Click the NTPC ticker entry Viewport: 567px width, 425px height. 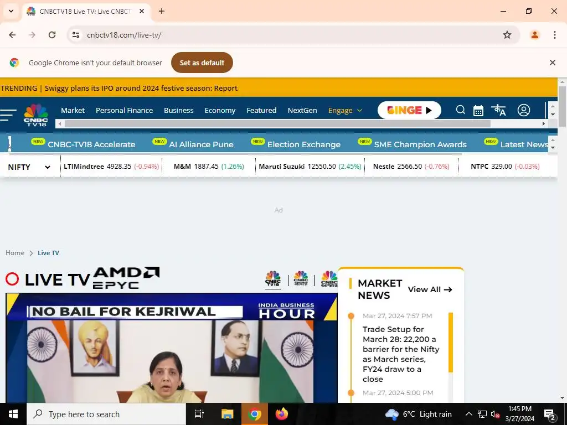(x=505, y=166)
